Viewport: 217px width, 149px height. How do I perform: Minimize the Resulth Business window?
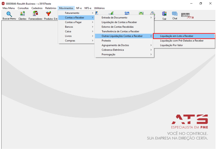pyautogui.click(x=192, y=4)
